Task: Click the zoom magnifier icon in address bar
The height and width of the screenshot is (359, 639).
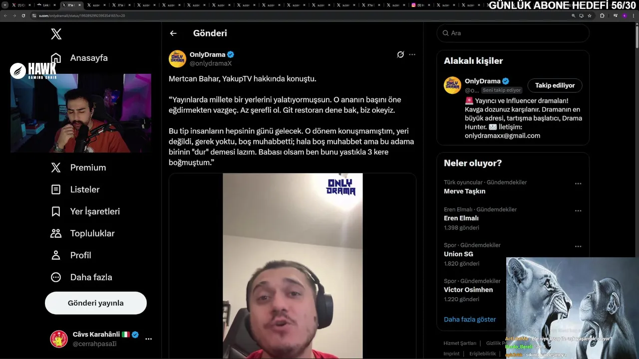Action: [x=574, y=15]
